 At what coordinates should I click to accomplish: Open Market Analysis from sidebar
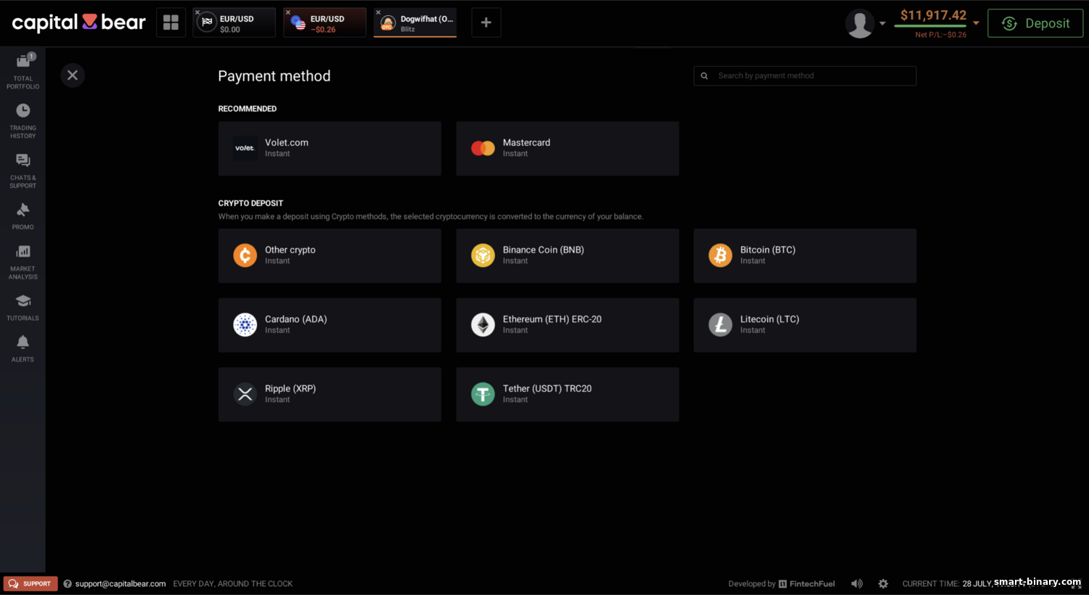click(x=23, y=262)
